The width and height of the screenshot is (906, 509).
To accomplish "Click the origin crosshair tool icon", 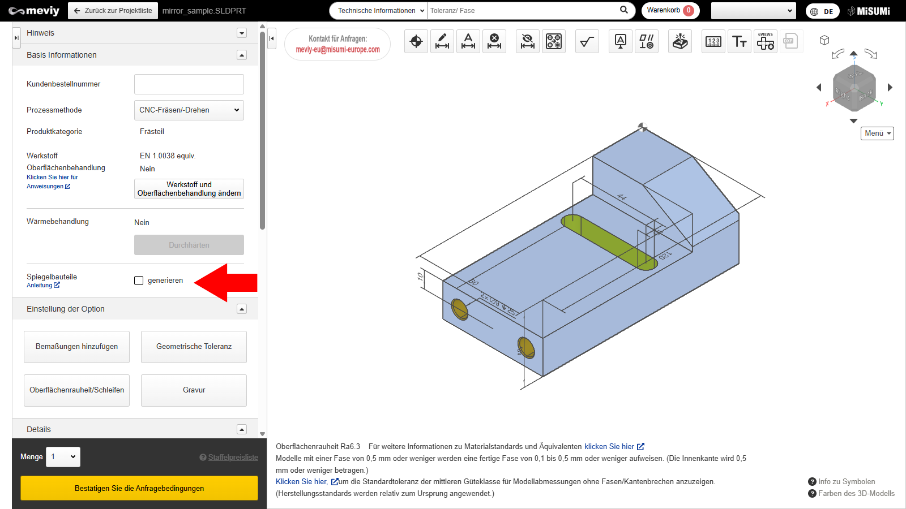I will 416,41.
